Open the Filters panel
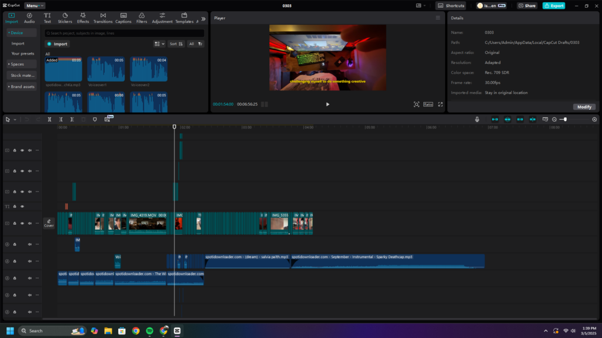This screenshot has height=338, width=602. [142, 18]
